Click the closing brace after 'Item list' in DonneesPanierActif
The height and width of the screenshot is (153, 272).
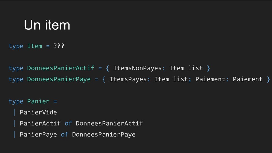click(209, 68)
